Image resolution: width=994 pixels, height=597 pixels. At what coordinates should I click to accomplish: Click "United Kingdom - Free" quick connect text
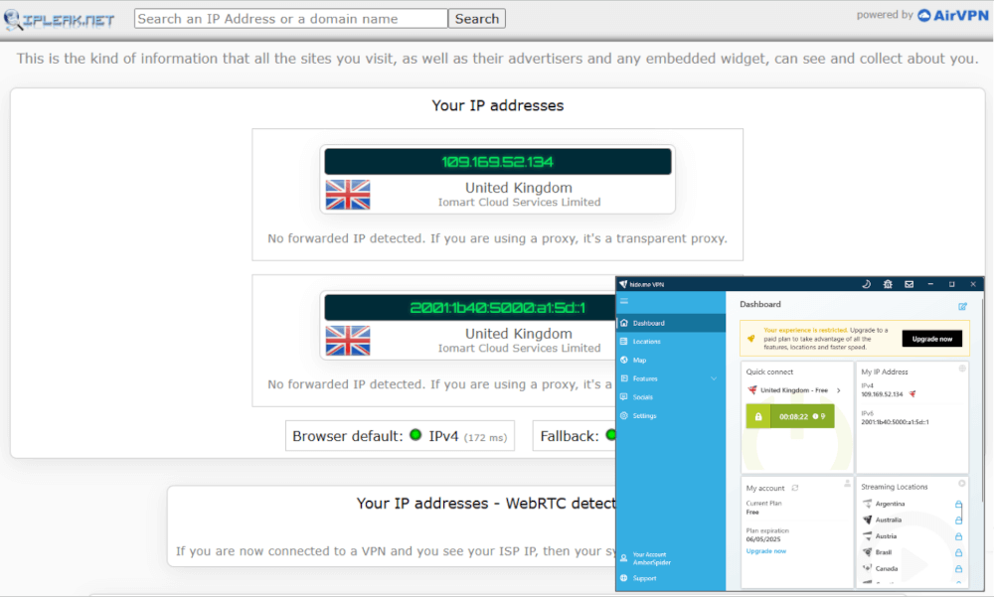[794, 390]
